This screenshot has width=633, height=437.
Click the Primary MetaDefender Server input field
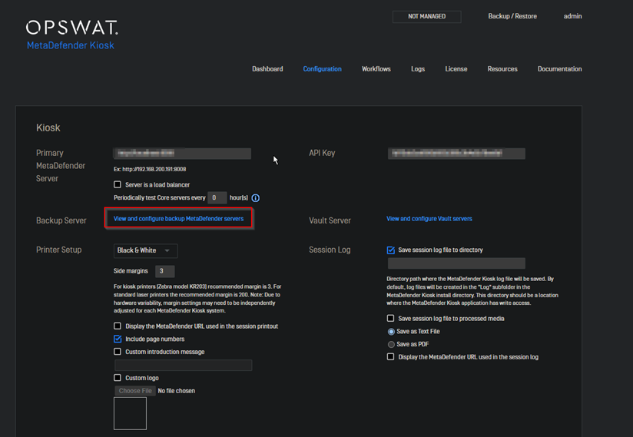tap(183, 154)
